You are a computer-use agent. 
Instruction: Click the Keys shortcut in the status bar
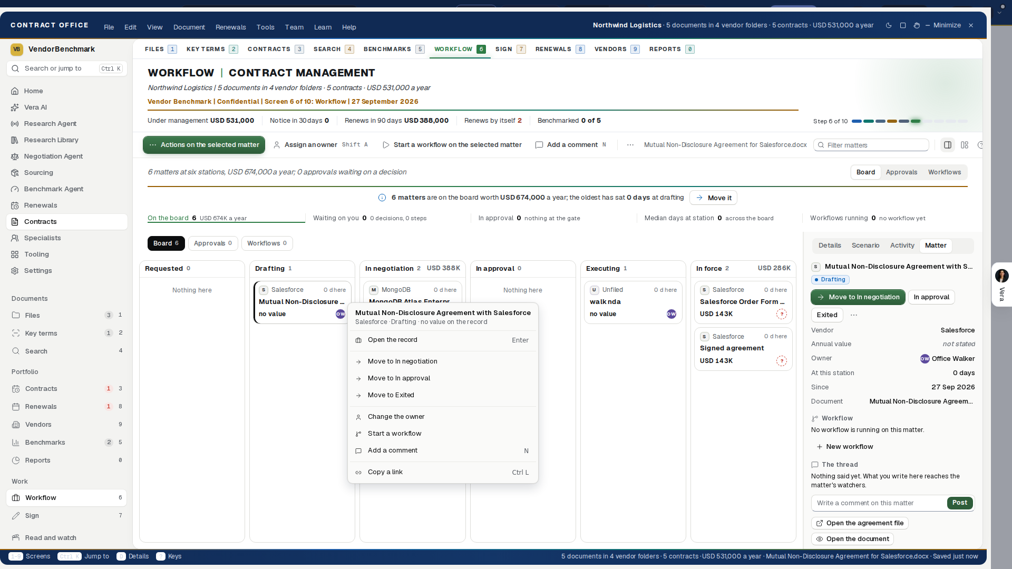pos(169,556)
